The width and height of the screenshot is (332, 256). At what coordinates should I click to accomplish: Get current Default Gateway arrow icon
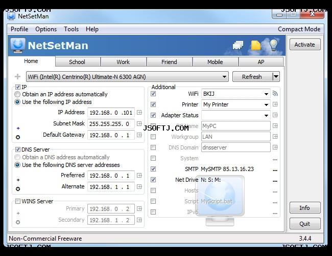pos(139,135)
